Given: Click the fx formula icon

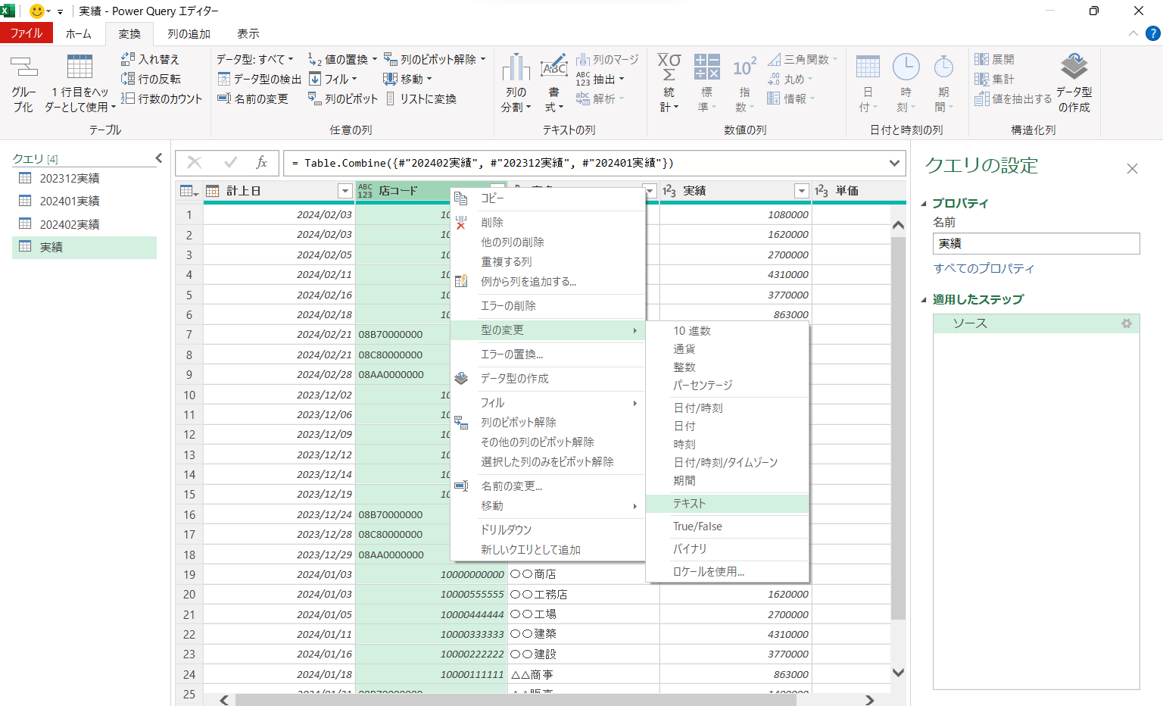Looking at the screenshot, I should point(261,163).
